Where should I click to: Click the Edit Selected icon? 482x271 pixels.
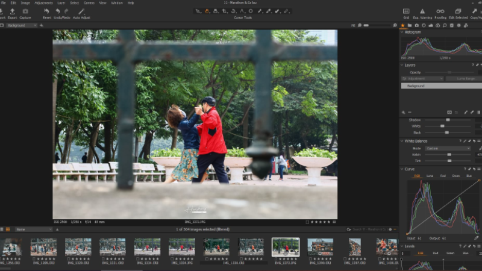point(458,11)
